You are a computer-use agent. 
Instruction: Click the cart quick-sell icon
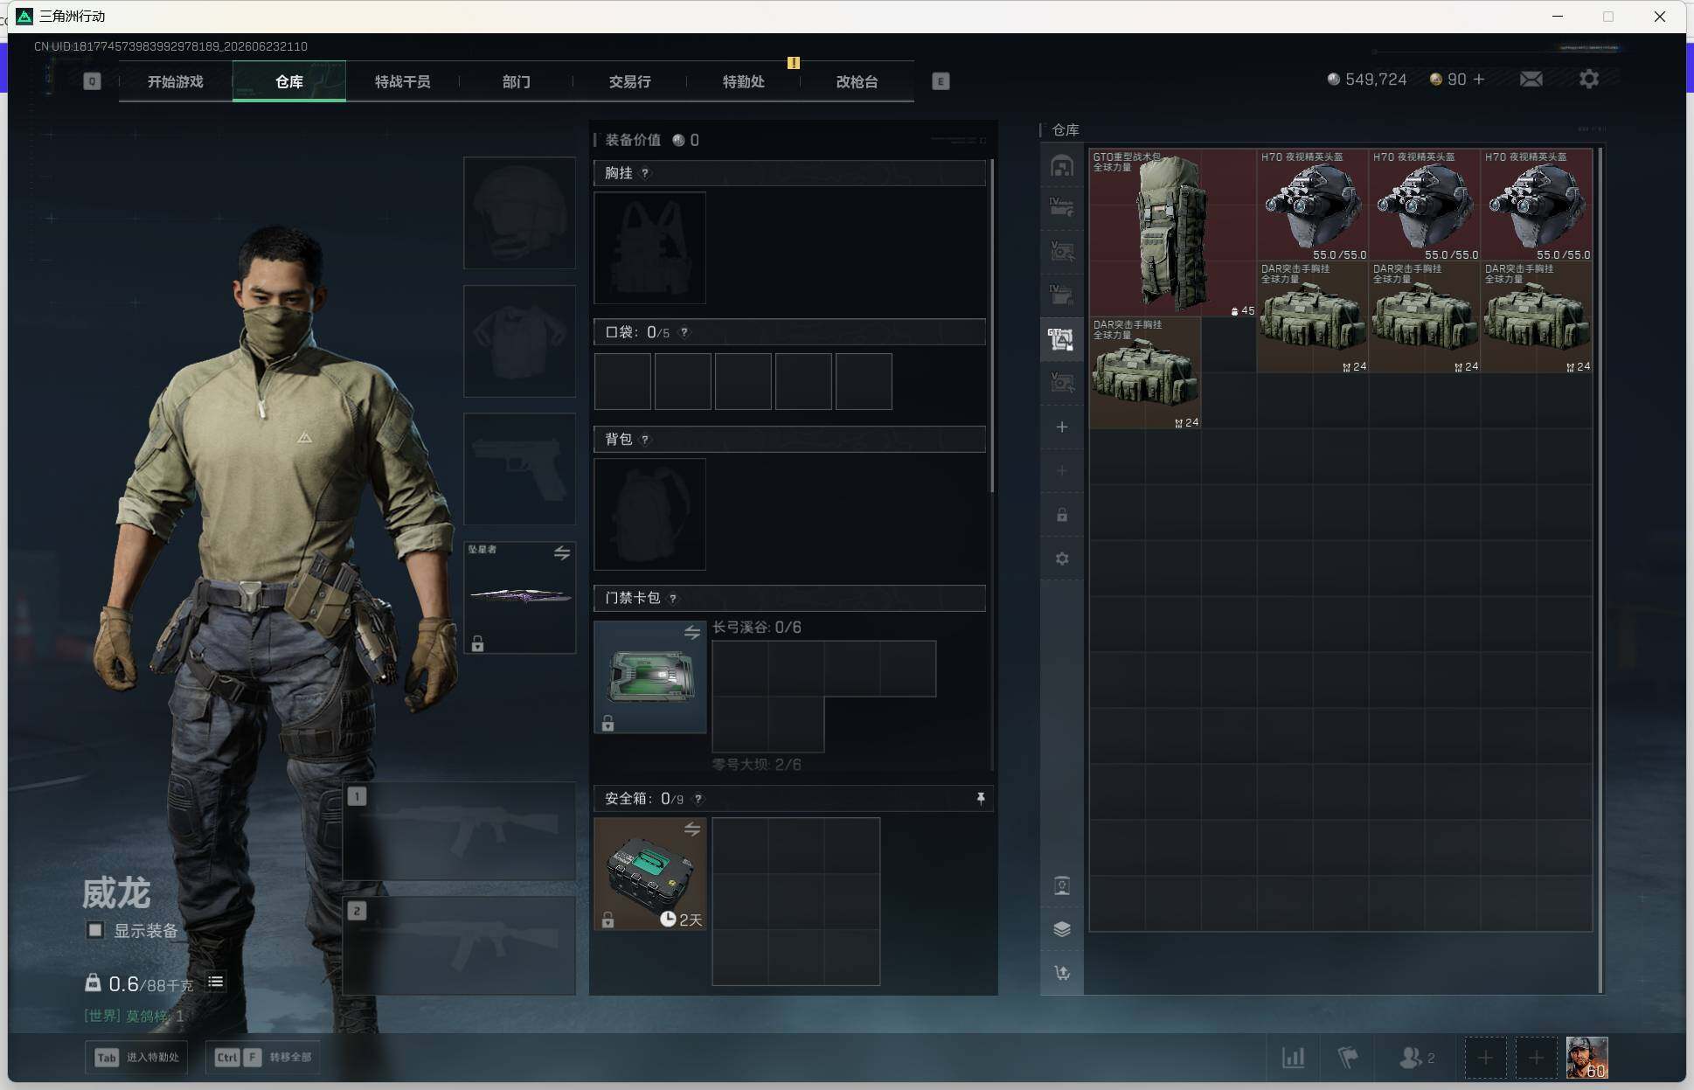pos(1062,973)
